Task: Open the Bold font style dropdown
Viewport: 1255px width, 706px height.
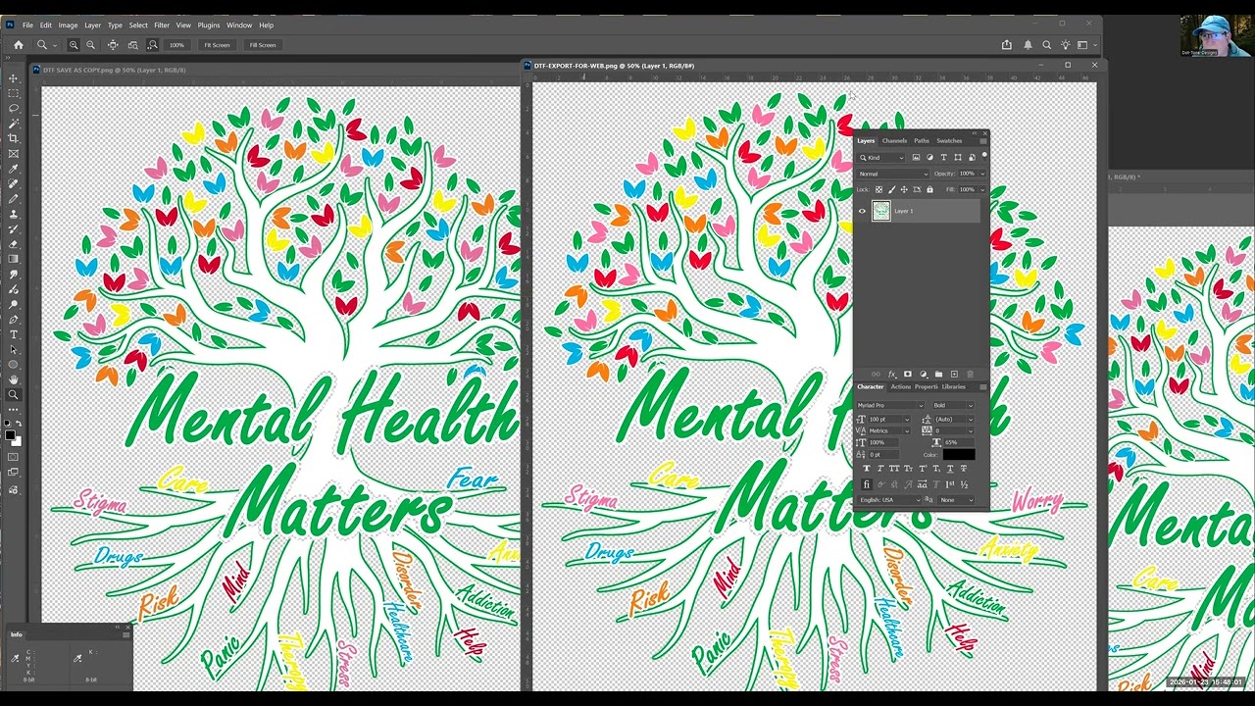Action: 953,405
